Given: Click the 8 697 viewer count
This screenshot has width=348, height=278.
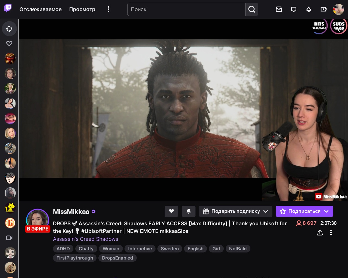Looking at the screenshot, I should pos(306,223).
